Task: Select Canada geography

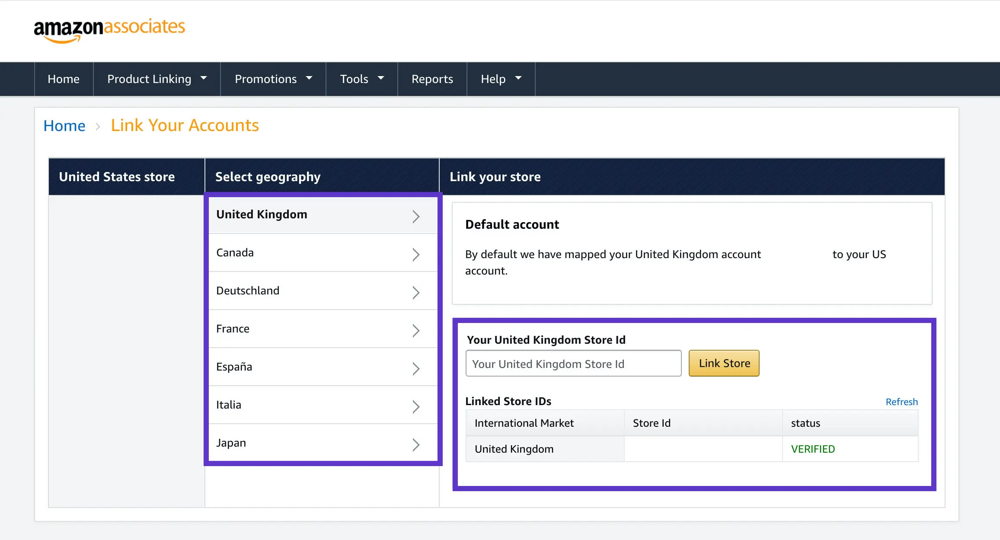Action: [x=323, y=253]
